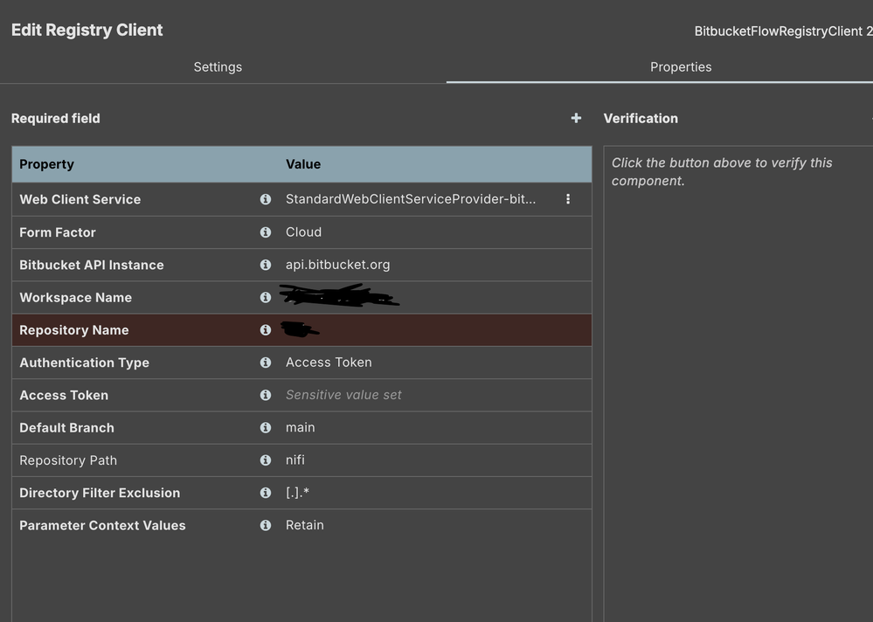
Task: Edit the Authentication Type value Access Token
Action: 329,363
